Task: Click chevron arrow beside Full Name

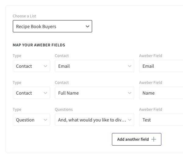Action: pos(130,93)
